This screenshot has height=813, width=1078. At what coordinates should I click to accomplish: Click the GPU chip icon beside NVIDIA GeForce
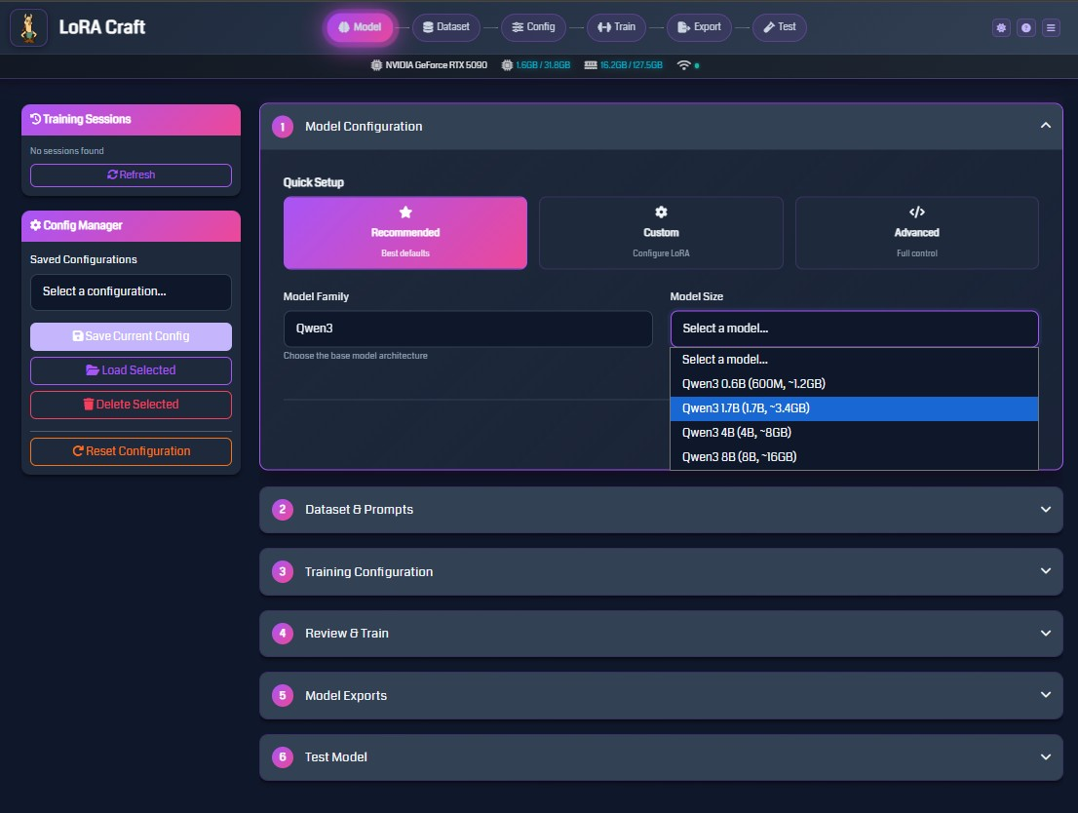pyautogui.click(x=376, y=65)
